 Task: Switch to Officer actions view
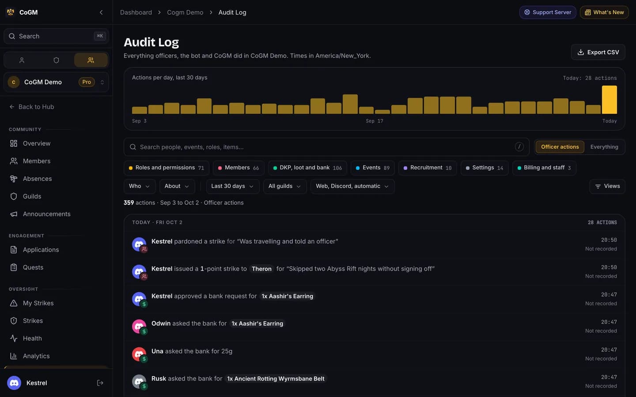pyautogui.click(x=560, y=147)
